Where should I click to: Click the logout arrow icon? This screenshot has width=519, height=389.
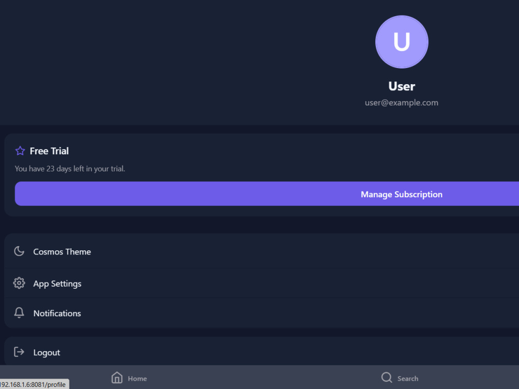point(19,352)
